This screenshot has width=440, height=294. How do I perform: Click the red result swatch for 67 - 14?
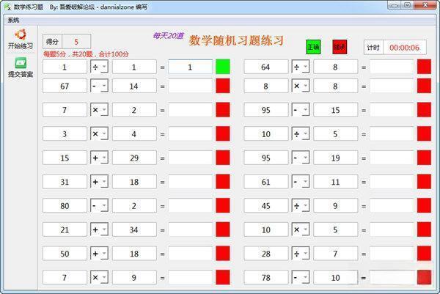point(223,86)
